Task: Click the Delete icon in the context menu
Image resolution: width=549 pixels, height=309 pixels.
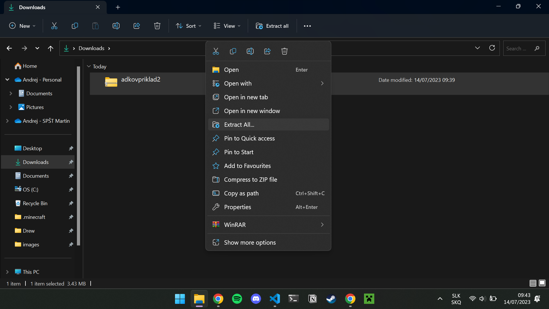Action: pyautogui.click(x=285, y=51)
